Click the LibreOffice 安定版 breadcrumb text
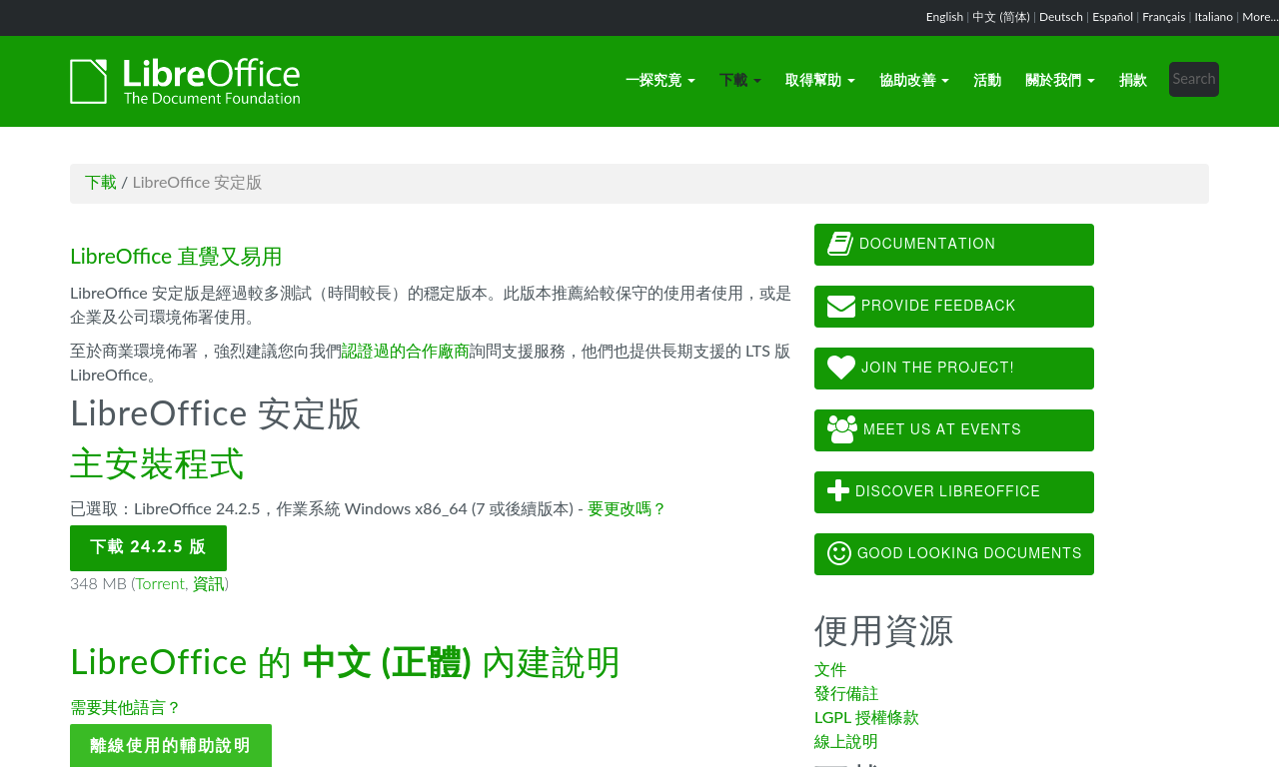 pyautogui.click(x=197, y=183)
